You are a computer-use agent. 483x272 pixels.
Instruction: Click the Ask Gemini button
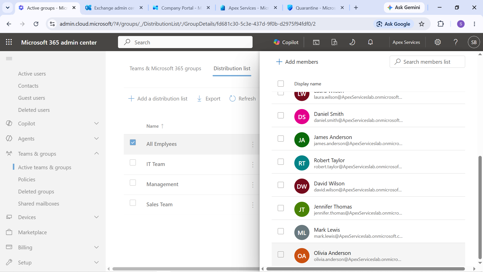(x=404, y=8)
